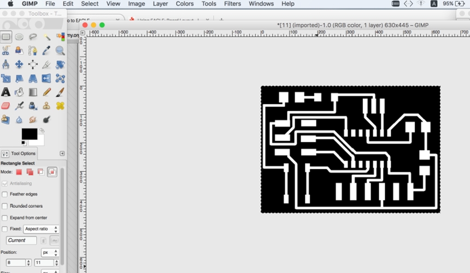Select the Scissors Select tool
The height and width of the screenshot is (273, 470).
pyautogui.click(x=5, y=51)
